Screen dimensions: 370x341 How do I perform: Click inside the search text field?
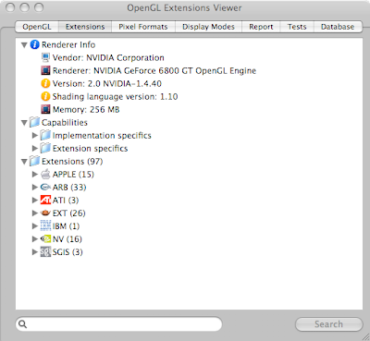pos(118,324)
